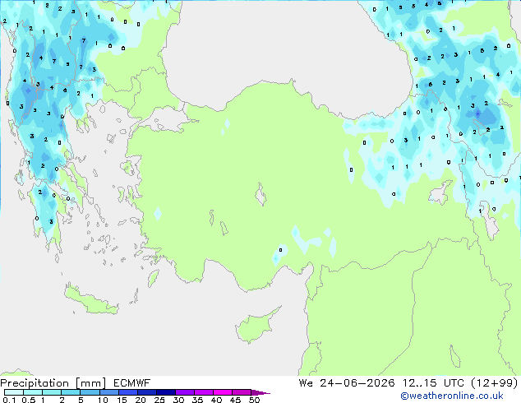Click the '12..15 UTC' time range text
Viewport: 521px width, 403px height.
433,383
